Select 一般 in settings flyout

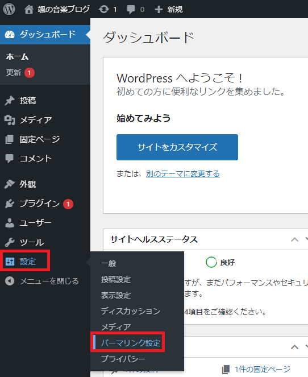tap(109, 263)
